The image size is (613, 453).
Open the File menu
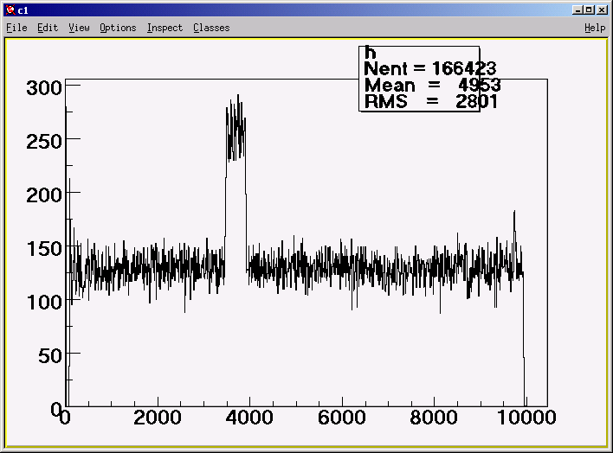[x=16, y=28]
